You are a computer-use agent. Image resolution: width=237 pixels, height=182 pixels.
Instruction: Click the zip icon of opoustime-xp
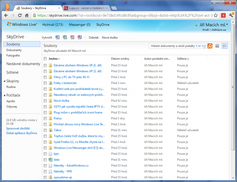point(50,177)
